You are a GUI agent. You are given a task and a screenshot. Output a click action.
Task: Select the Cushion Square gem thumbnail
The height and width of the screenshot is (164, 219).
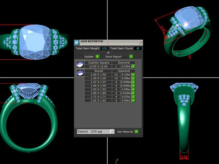80,64
